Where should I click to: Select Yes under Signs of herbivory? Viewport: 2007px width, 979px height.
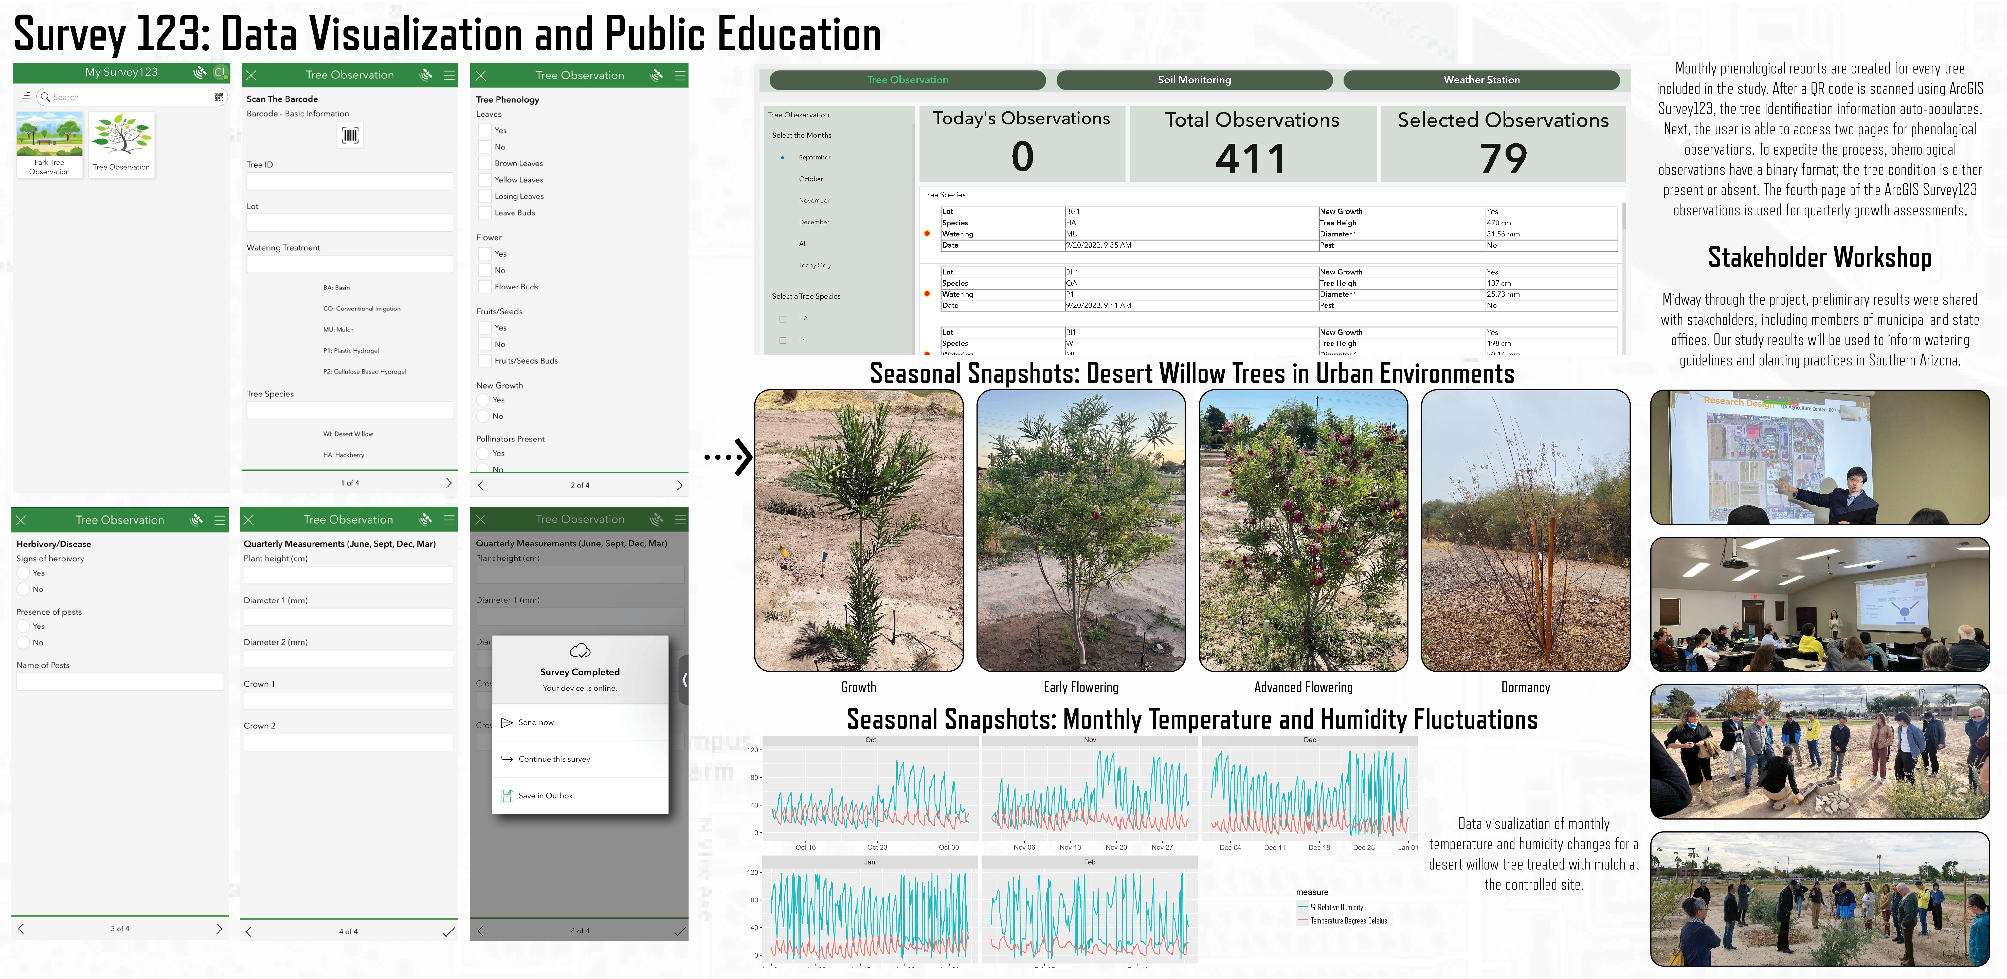pyautogui.click(x=23, y=572)
